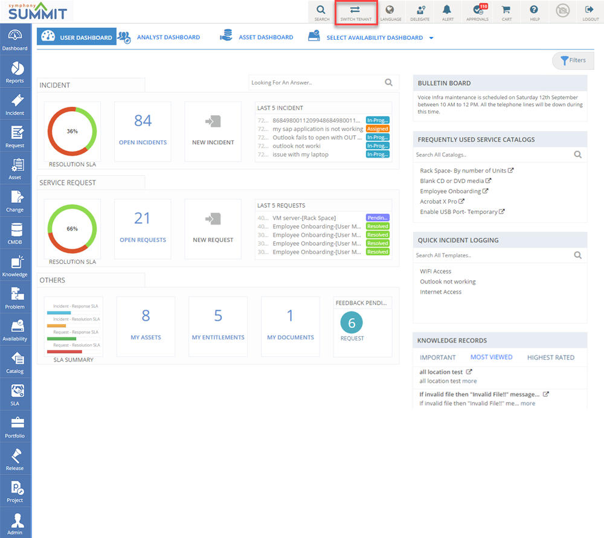Click the New Incident tile
Image resolution: width=604 pixels, height=538 pixels.
[x=213, y=131]
